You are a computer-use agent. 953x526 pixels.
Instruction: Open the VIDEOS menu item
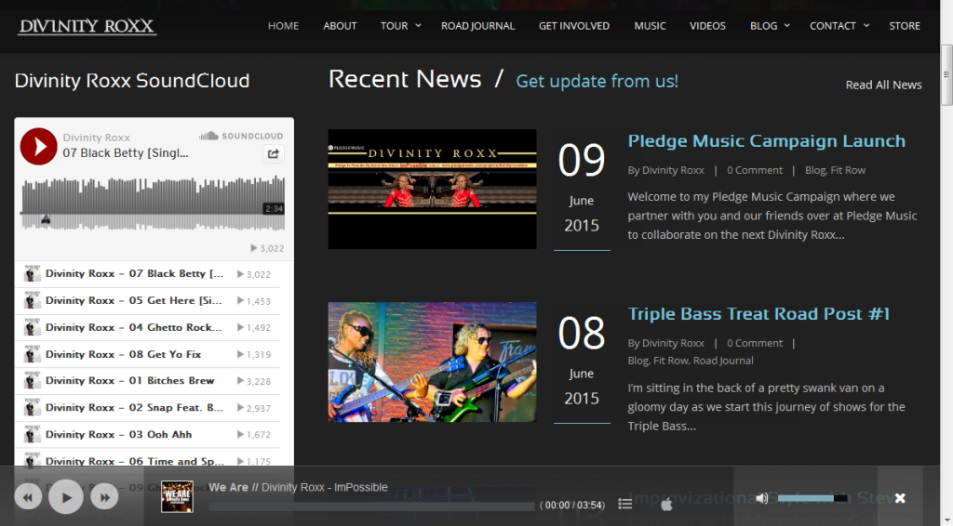tap(707, 25)
